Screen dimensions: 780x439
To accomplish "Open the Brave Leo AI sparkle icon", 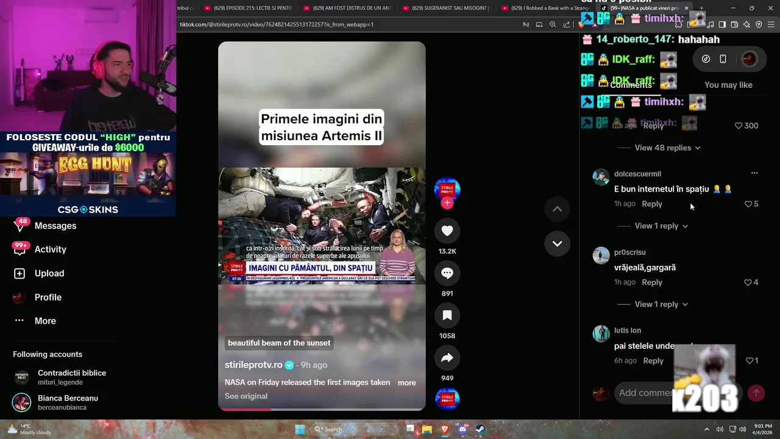I will coord(746,24).
